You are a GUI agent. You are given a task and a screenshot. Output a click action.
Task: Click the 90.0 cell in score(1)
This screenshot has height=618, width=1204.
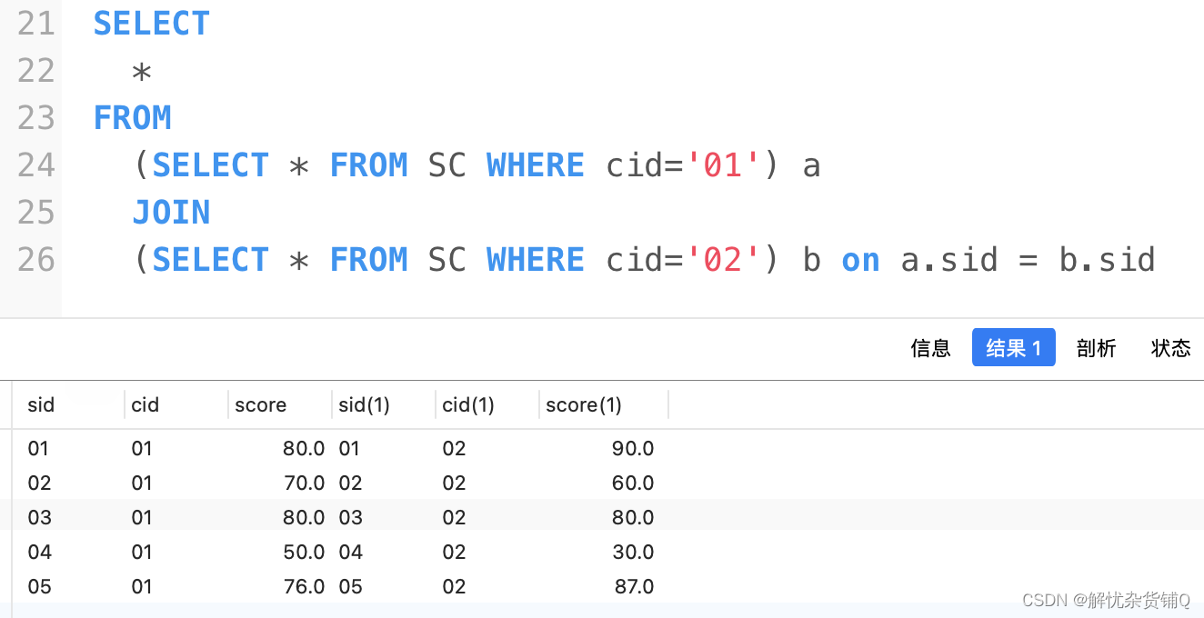click(633, 449)
